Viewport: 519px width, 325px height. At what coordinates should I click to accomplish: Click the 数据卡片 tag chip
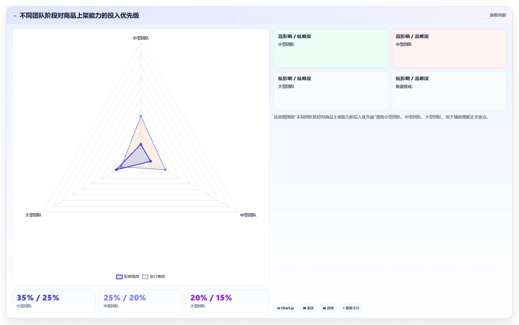pos(351,308)
